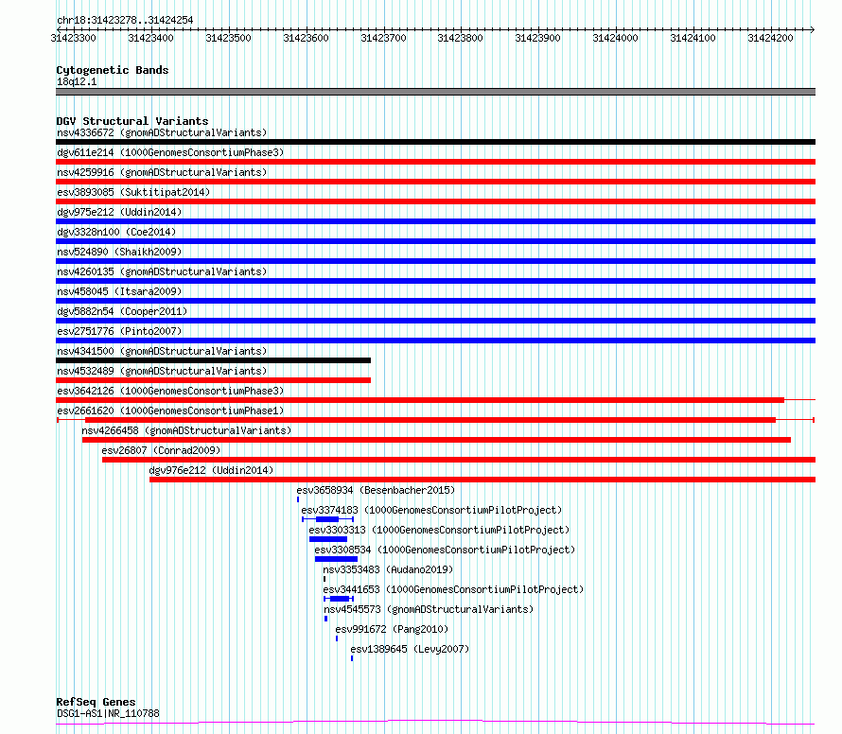Click the grey 18q12.1 cytogenetic band bar

tap(435, 92)
